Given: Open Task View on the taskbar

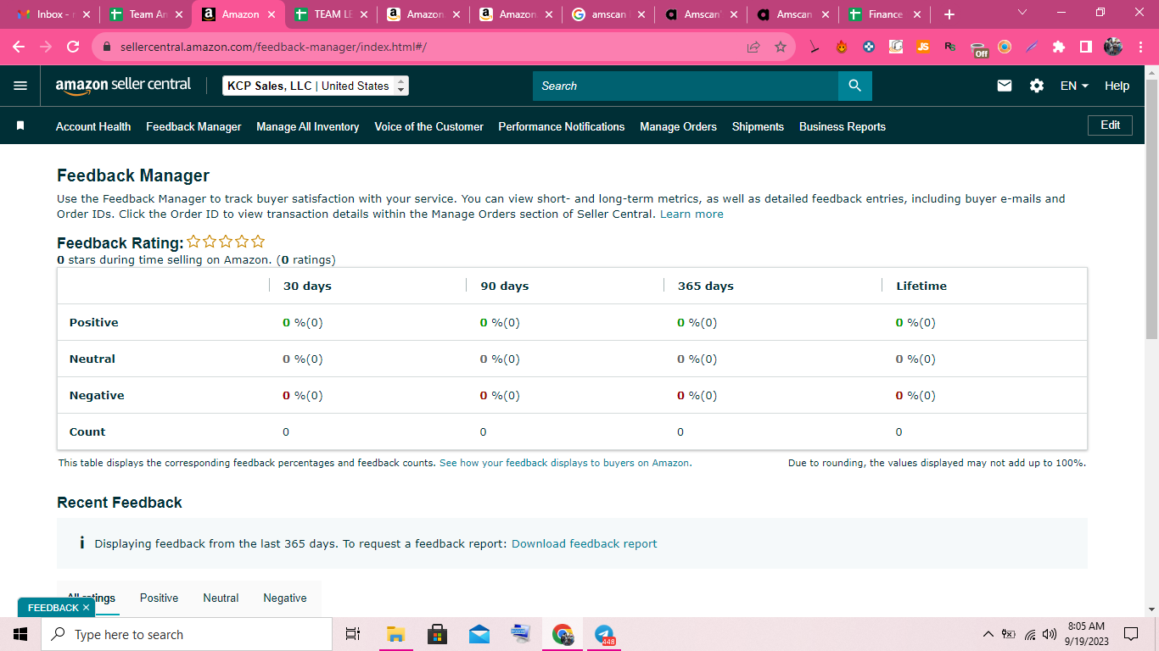Looking at the screenshot, I should [353, 634].
